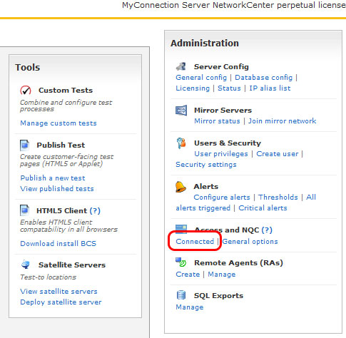Click the SQL Exports database icon
Image resolution: width=346 pixels, height=338 pixels.
[x=181, y=295]
